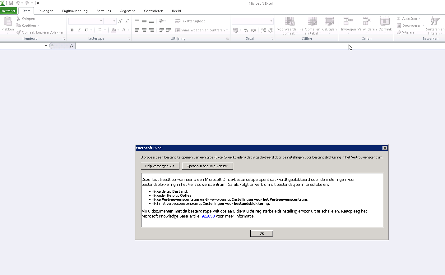This screenshot has width=445, height=275.
Task: Align text right
Action: click(x=151, y=30)
